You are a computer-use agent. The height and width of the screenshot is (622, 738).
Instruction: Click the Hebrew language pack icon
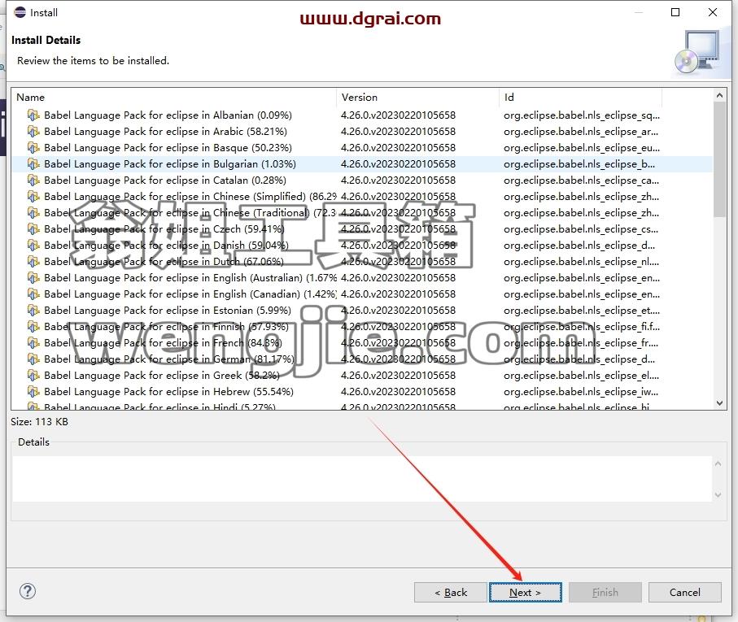[33, 392]
